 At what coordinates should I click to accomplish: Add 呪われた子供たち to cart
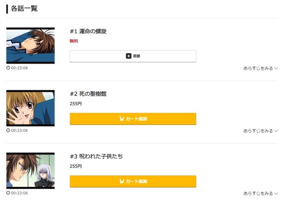[133, 182]
